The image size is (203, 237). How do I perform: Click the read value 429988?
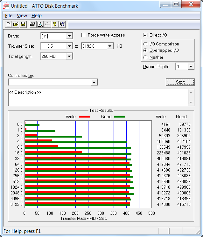pyautogui.click(x=184, y=187)
